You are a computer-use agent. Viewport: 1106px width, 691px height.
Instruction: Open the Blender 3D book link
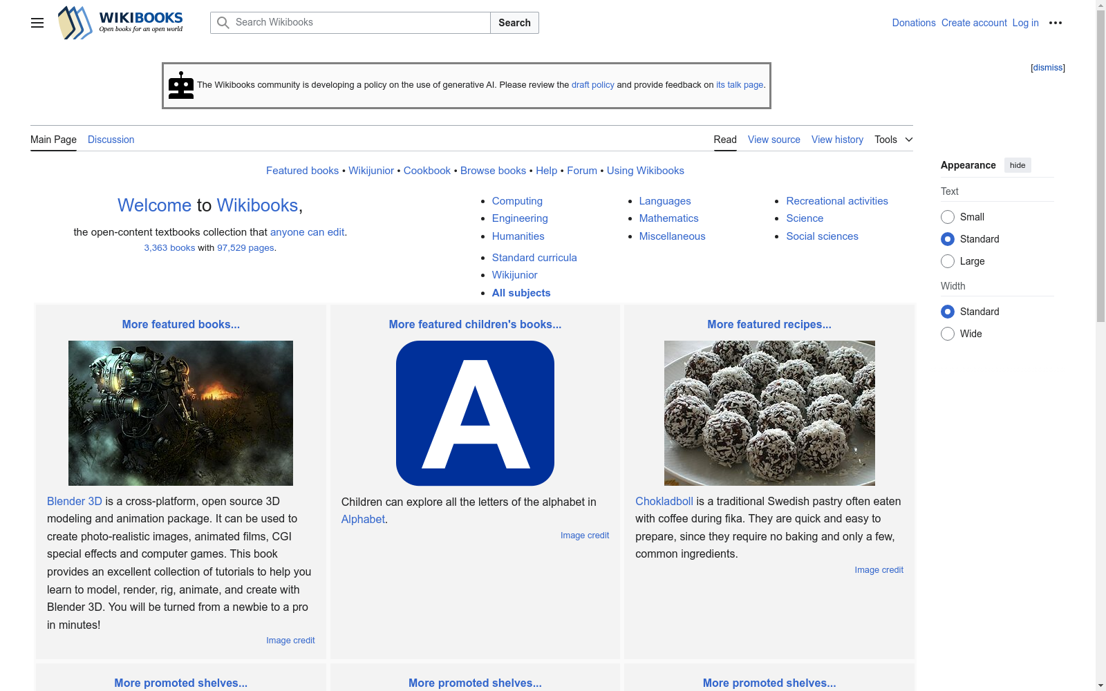(75, 502)
